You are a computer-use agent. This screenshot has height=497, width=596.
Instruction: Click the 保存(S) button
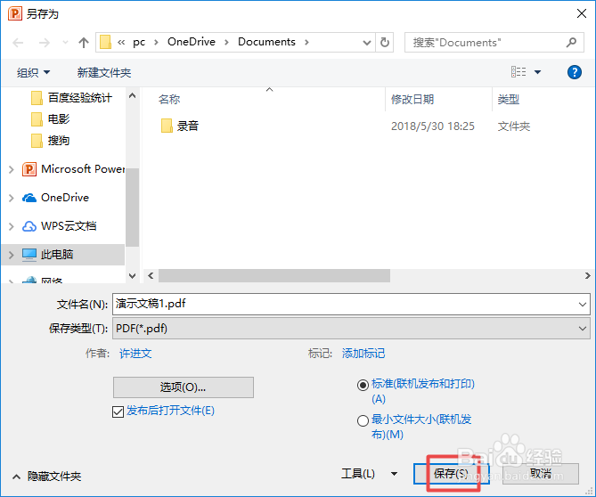[x=451, y=474]
